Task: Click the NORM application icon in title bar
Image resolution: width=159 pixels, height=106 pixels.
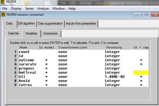Action: [x=2, y=2]
